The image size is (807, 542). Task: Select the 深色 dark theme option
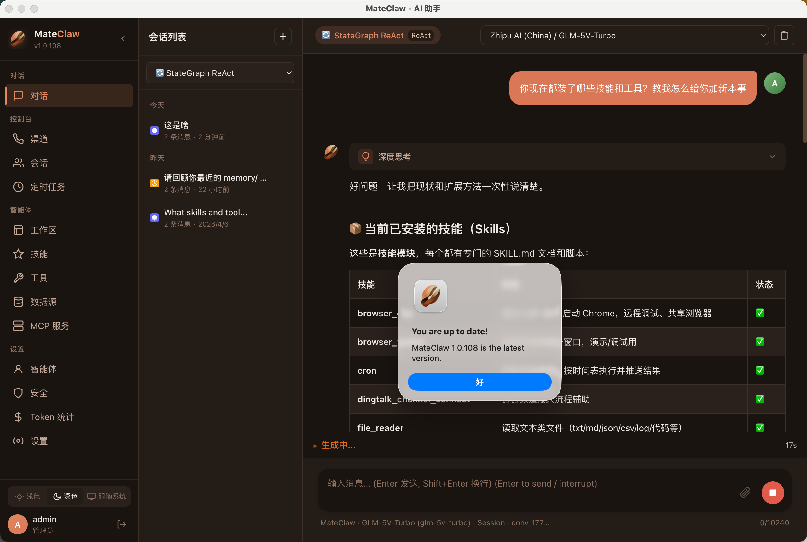[x=65, y=496]
